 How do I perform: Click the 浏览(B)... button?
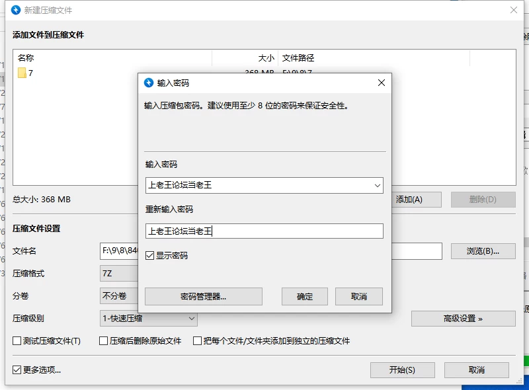483,251
